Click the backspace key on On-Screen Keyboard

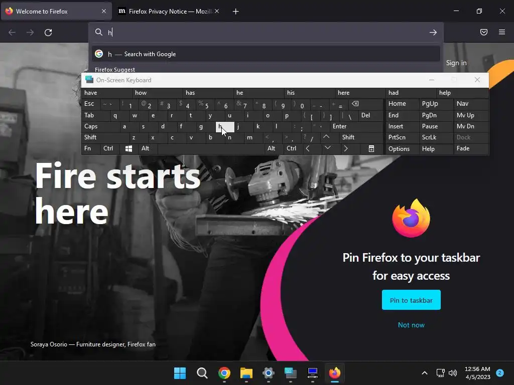(355, 104)
